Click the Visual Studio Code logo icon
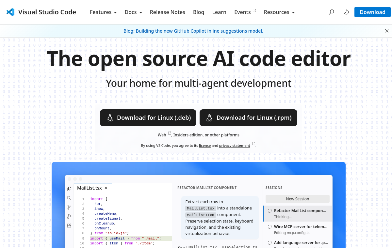The height and width of the screenshot is (248, 392). [10, 12]
